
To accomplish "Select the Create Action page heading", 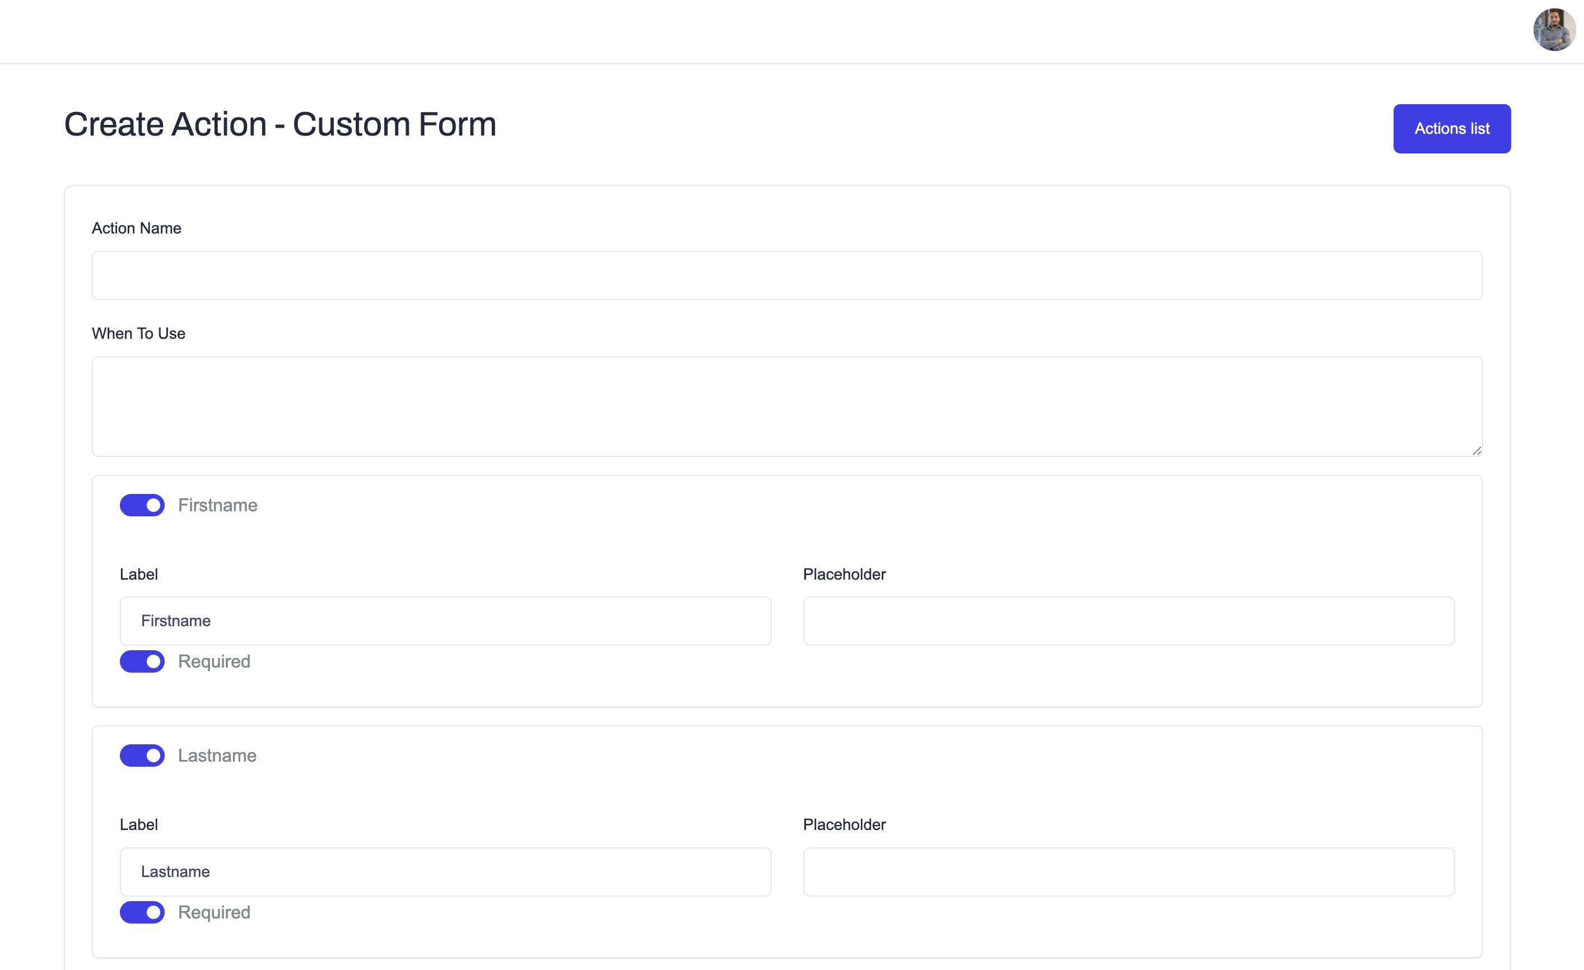I will point(279,123).
